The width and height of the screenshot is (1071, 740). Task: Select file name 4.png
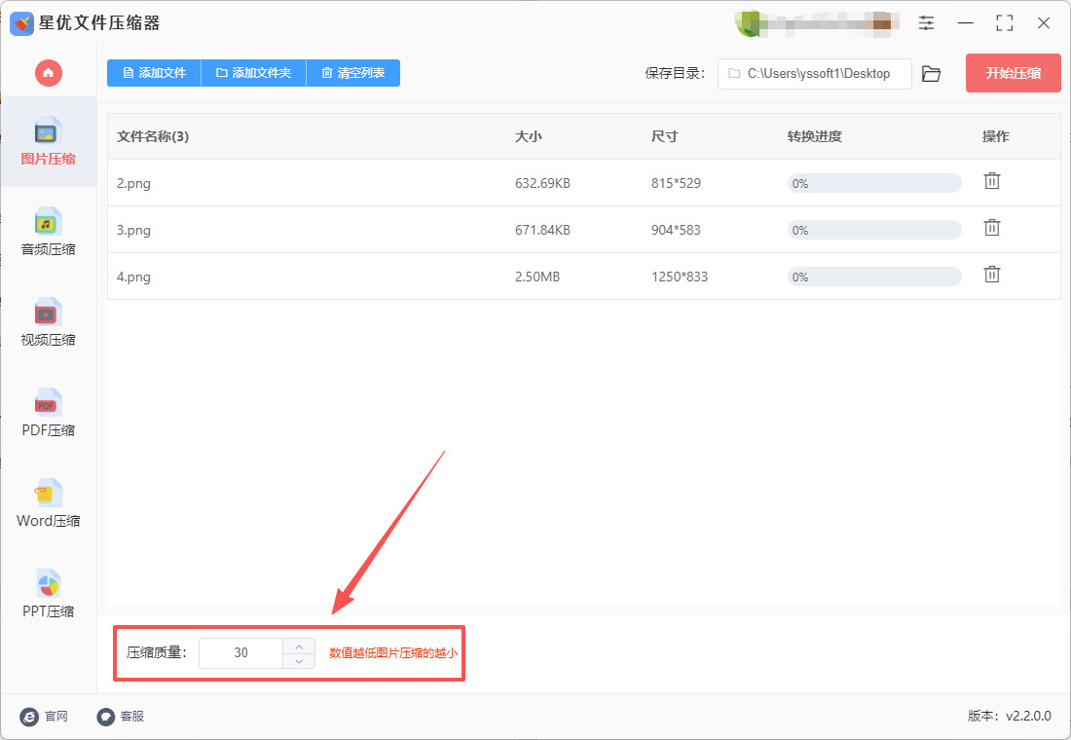(x=134, y=277)
